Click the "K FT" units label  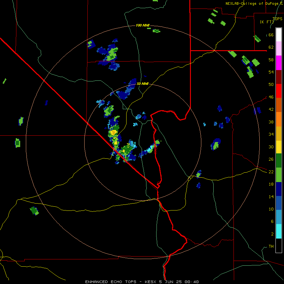point(267,22)
